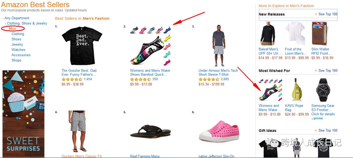Open the Accessories subcategory
The image size is (353, 158).
21,55
